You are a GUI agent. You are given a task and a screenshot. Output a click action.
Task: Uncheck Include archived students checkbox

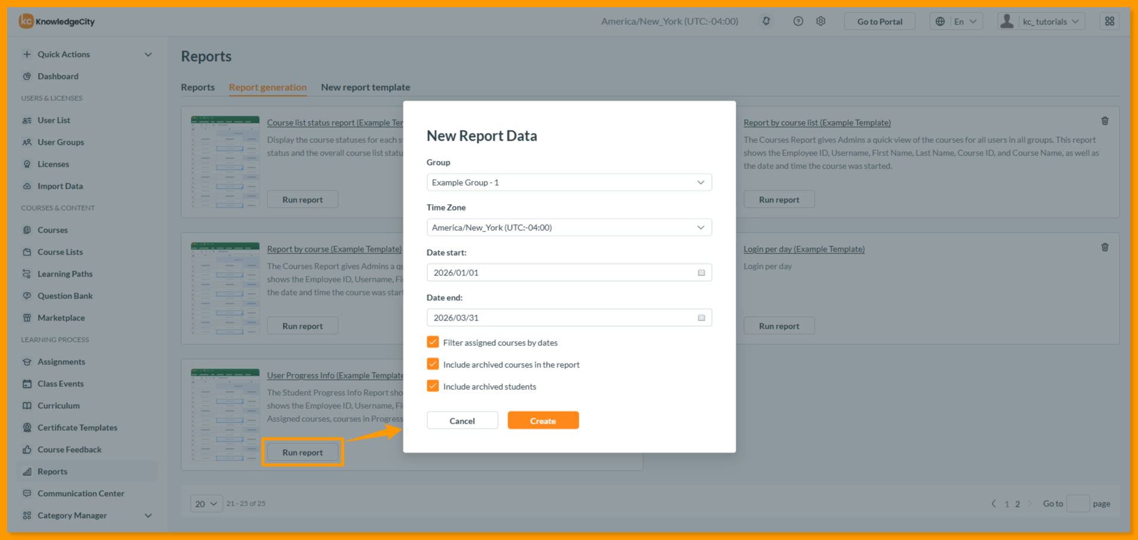[x=433, y=386]
